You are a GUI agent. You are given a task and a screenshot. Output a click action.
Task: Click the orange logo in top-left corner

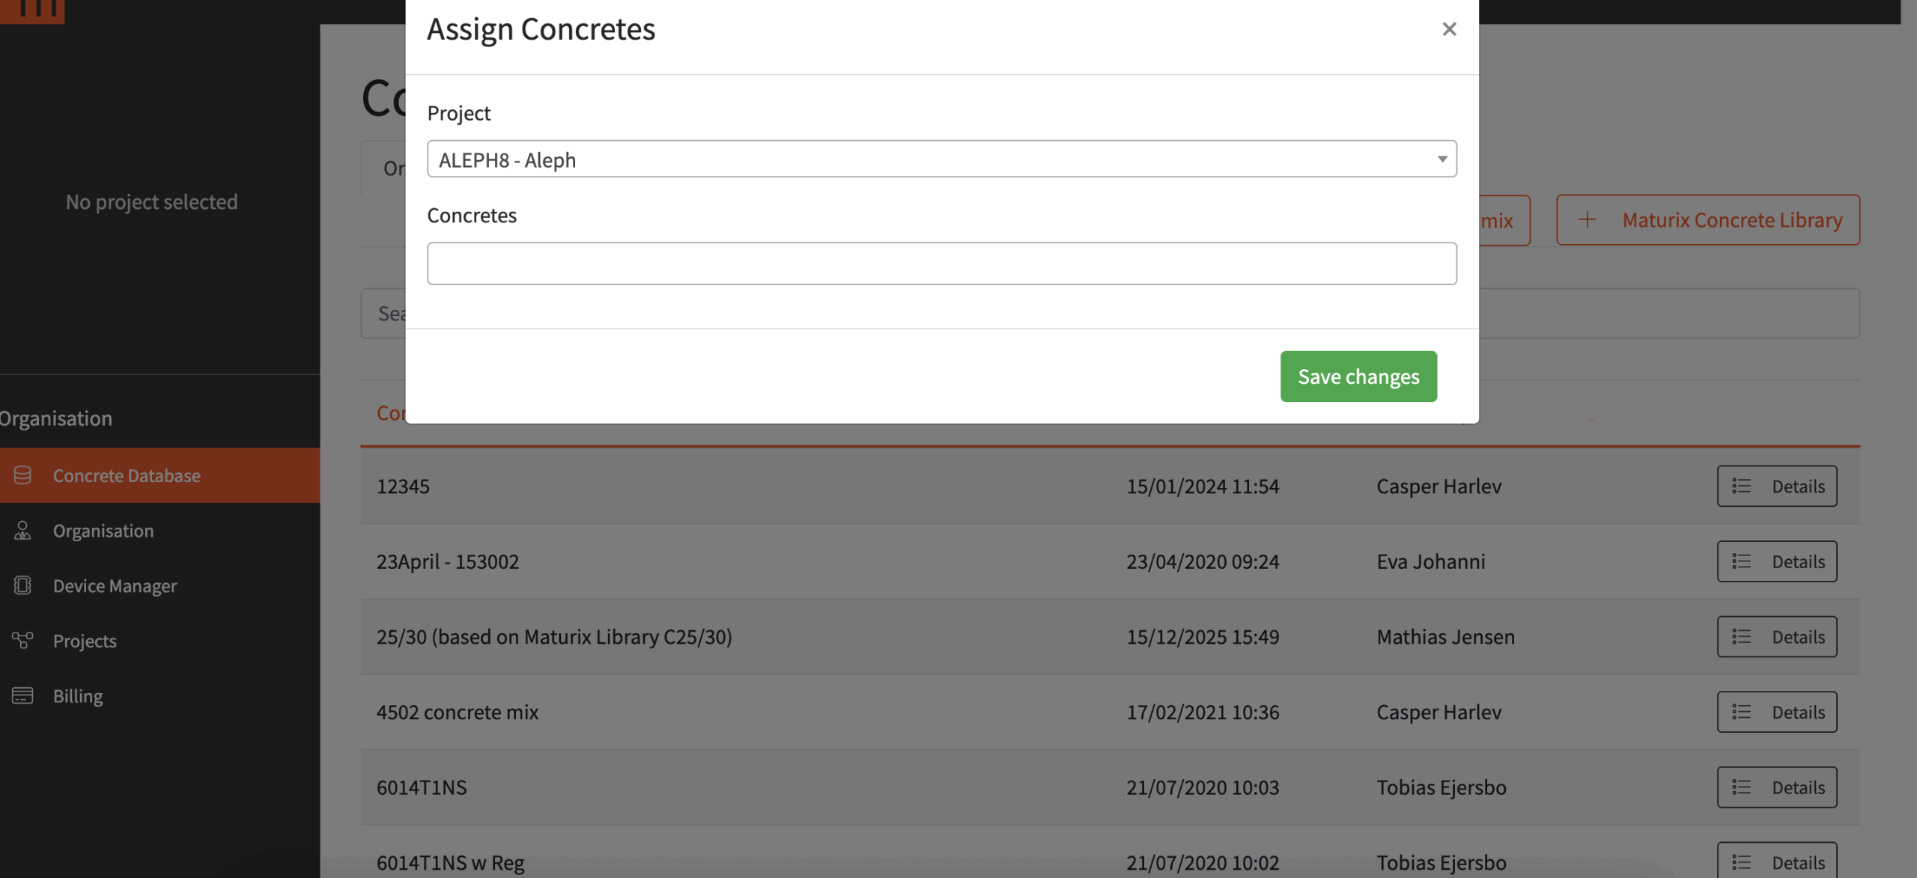(31, 10)
